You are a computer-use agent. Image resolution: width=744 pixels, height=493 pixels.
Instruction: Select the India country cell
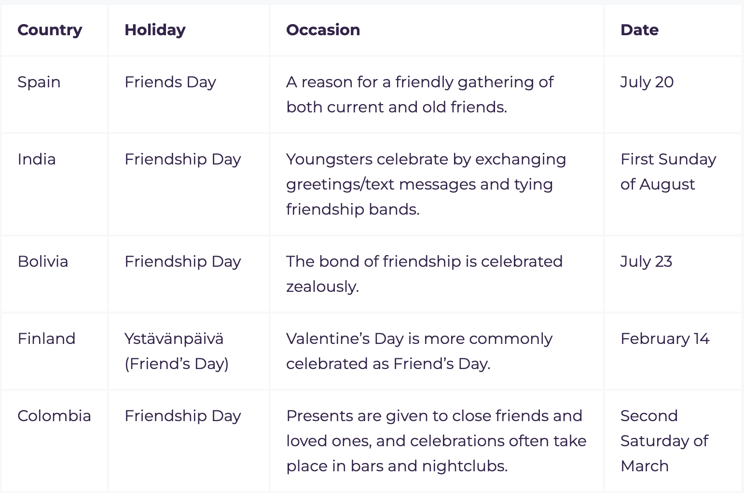coord(37,159)
